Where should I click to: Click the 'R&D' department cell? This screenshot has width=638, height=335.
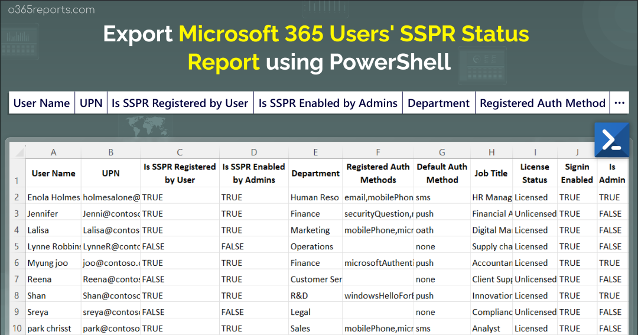[315, 295]
